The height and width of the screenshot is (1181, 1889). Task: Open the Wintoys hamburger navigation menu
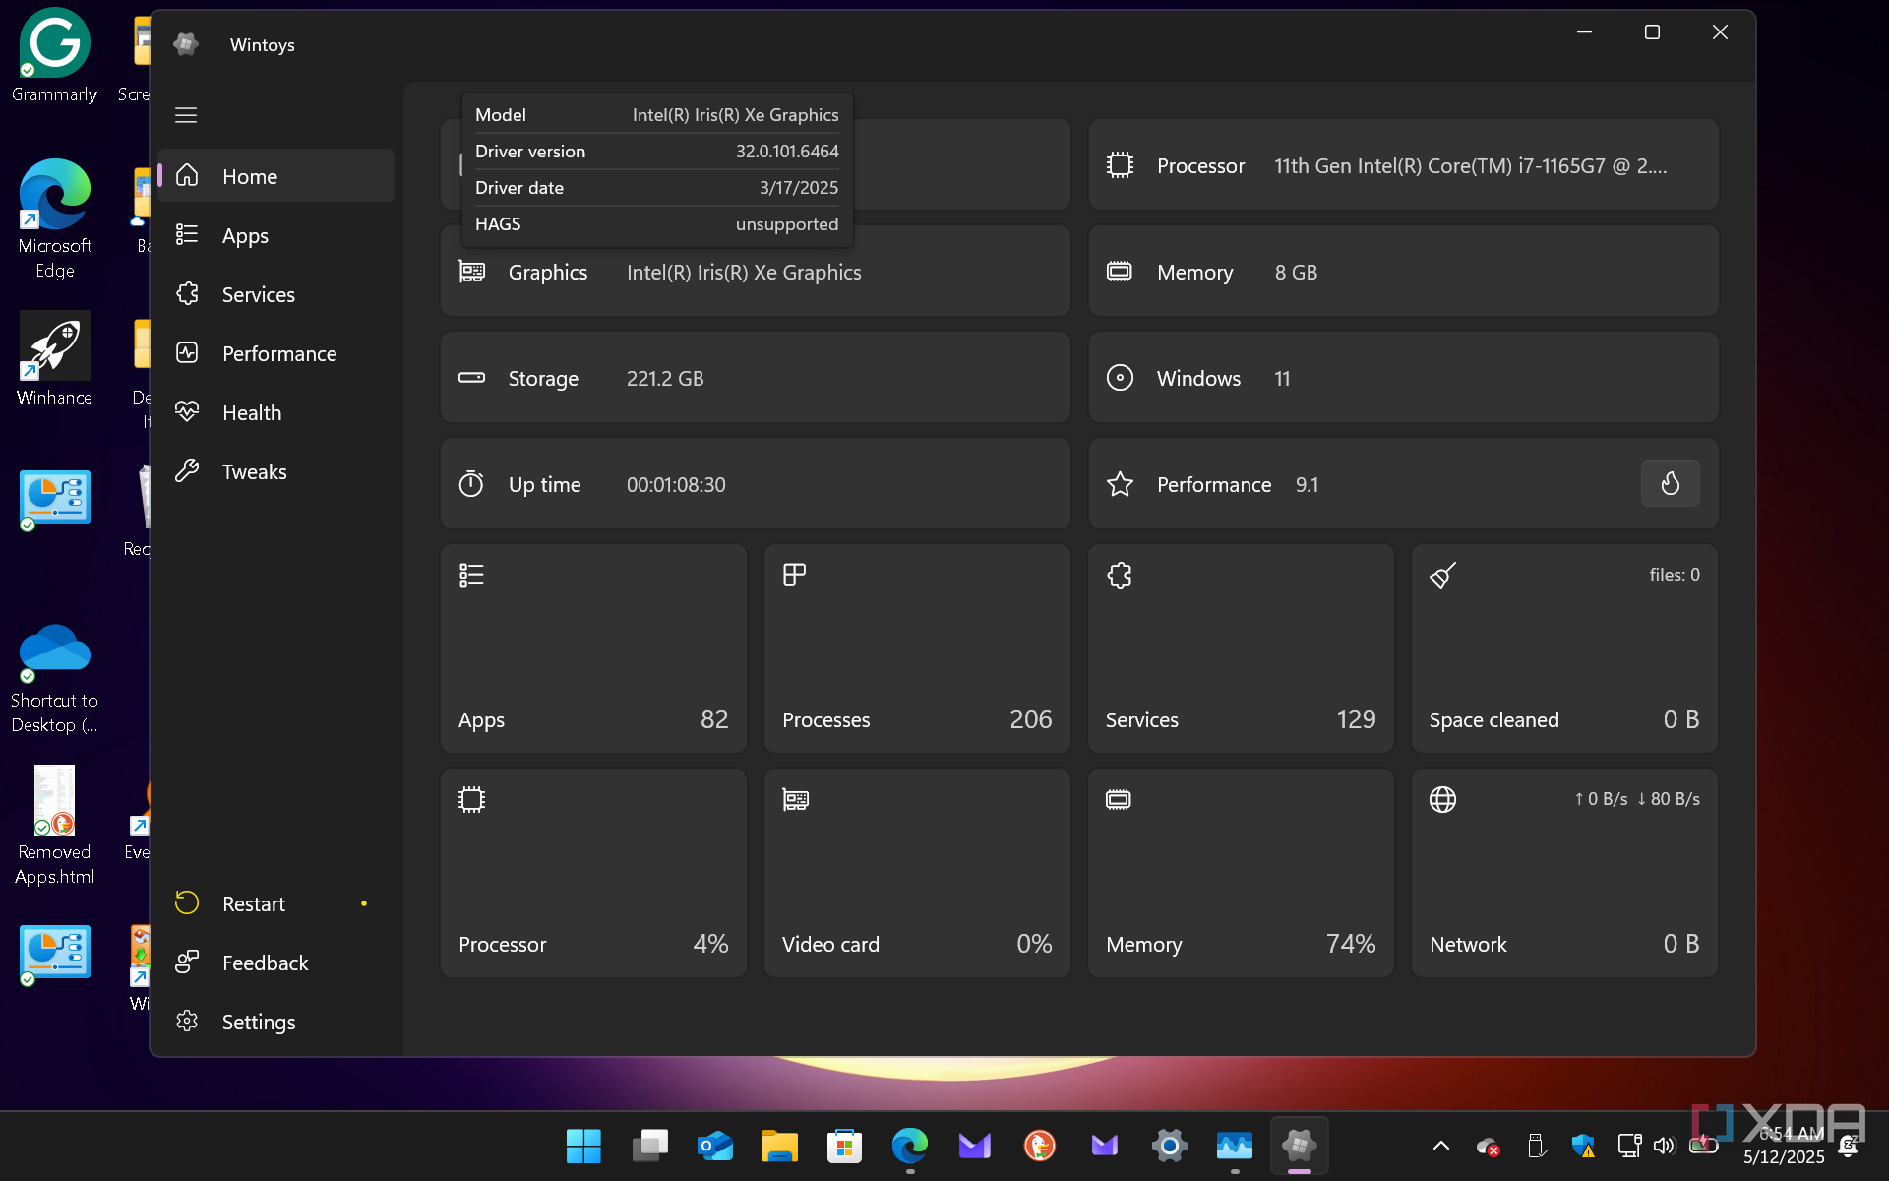pyautogui.click(x=186, y=115)
